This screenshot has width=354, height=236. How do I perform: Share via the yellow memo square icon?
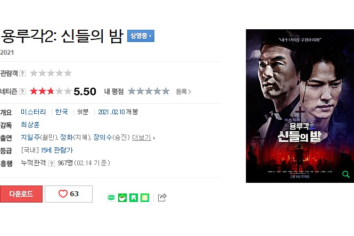click(145, 198)
